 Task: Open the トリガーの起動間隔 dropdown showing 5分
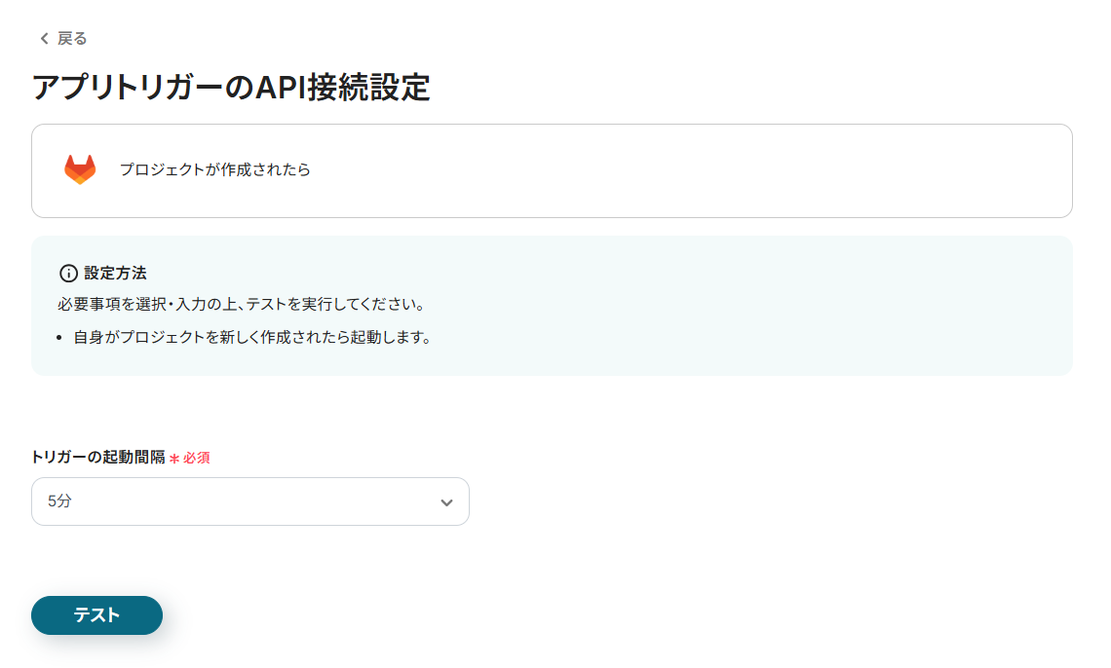tap(250, 501)
